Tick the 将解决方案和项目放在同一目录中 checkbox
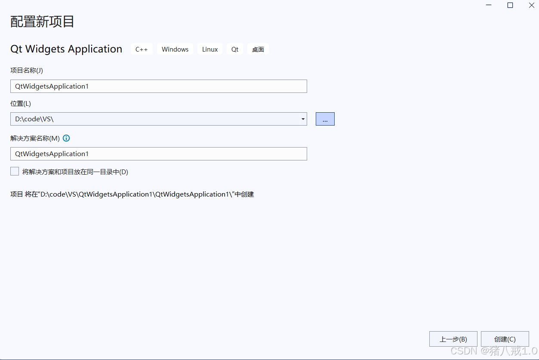The height and width of the screenshot is (360, 539). 15,172
